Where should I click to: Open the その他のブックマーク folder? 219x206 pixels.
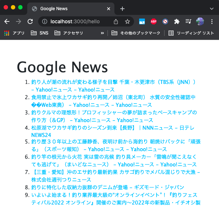coord(136,33)
